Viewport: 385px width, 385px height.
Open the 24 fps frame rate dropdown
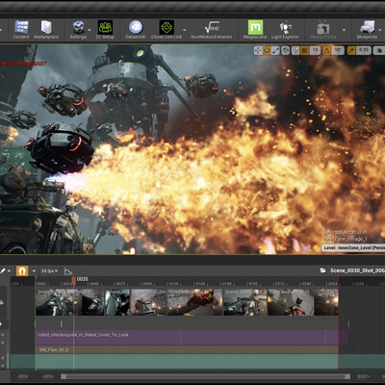tap(49, 271)
